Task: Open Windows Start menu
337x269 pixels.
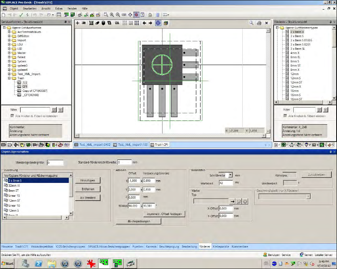Action: (8, 264)
